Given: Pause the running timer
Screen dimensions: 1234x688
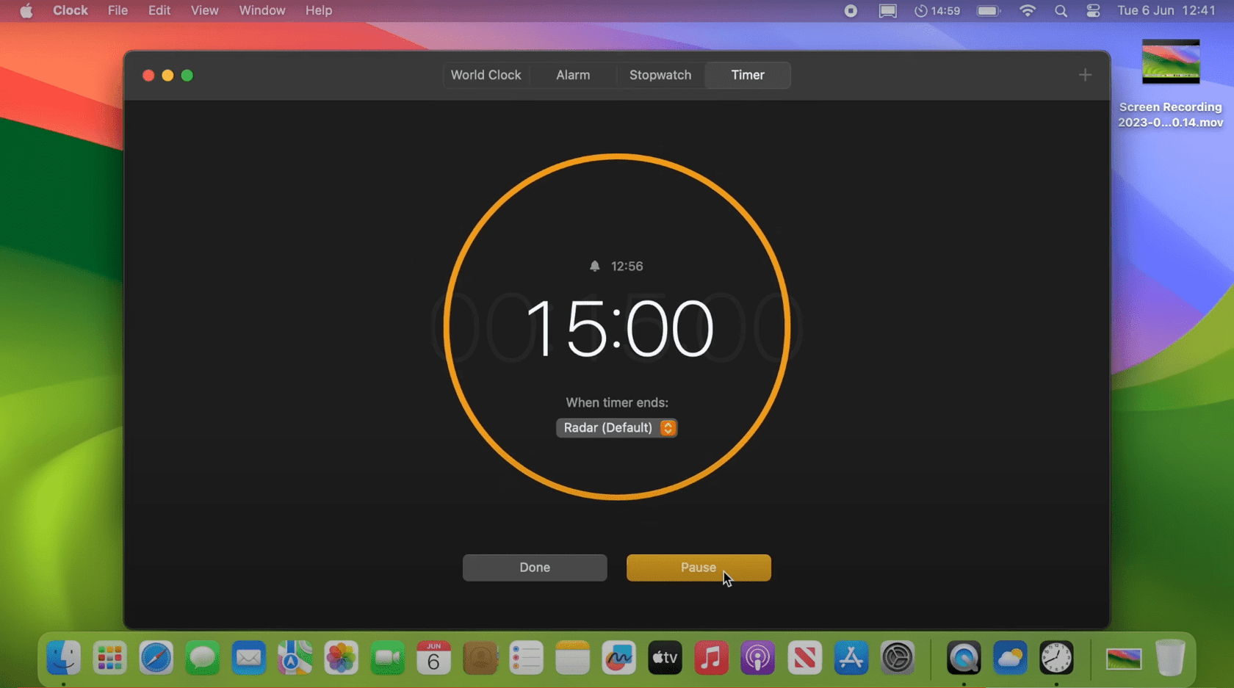Looking at the screenshot, I should [x=698, y=568].
